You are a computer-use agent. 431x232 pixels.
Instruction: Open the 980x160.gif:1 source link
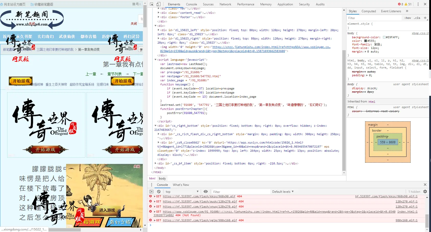[406, 220]
